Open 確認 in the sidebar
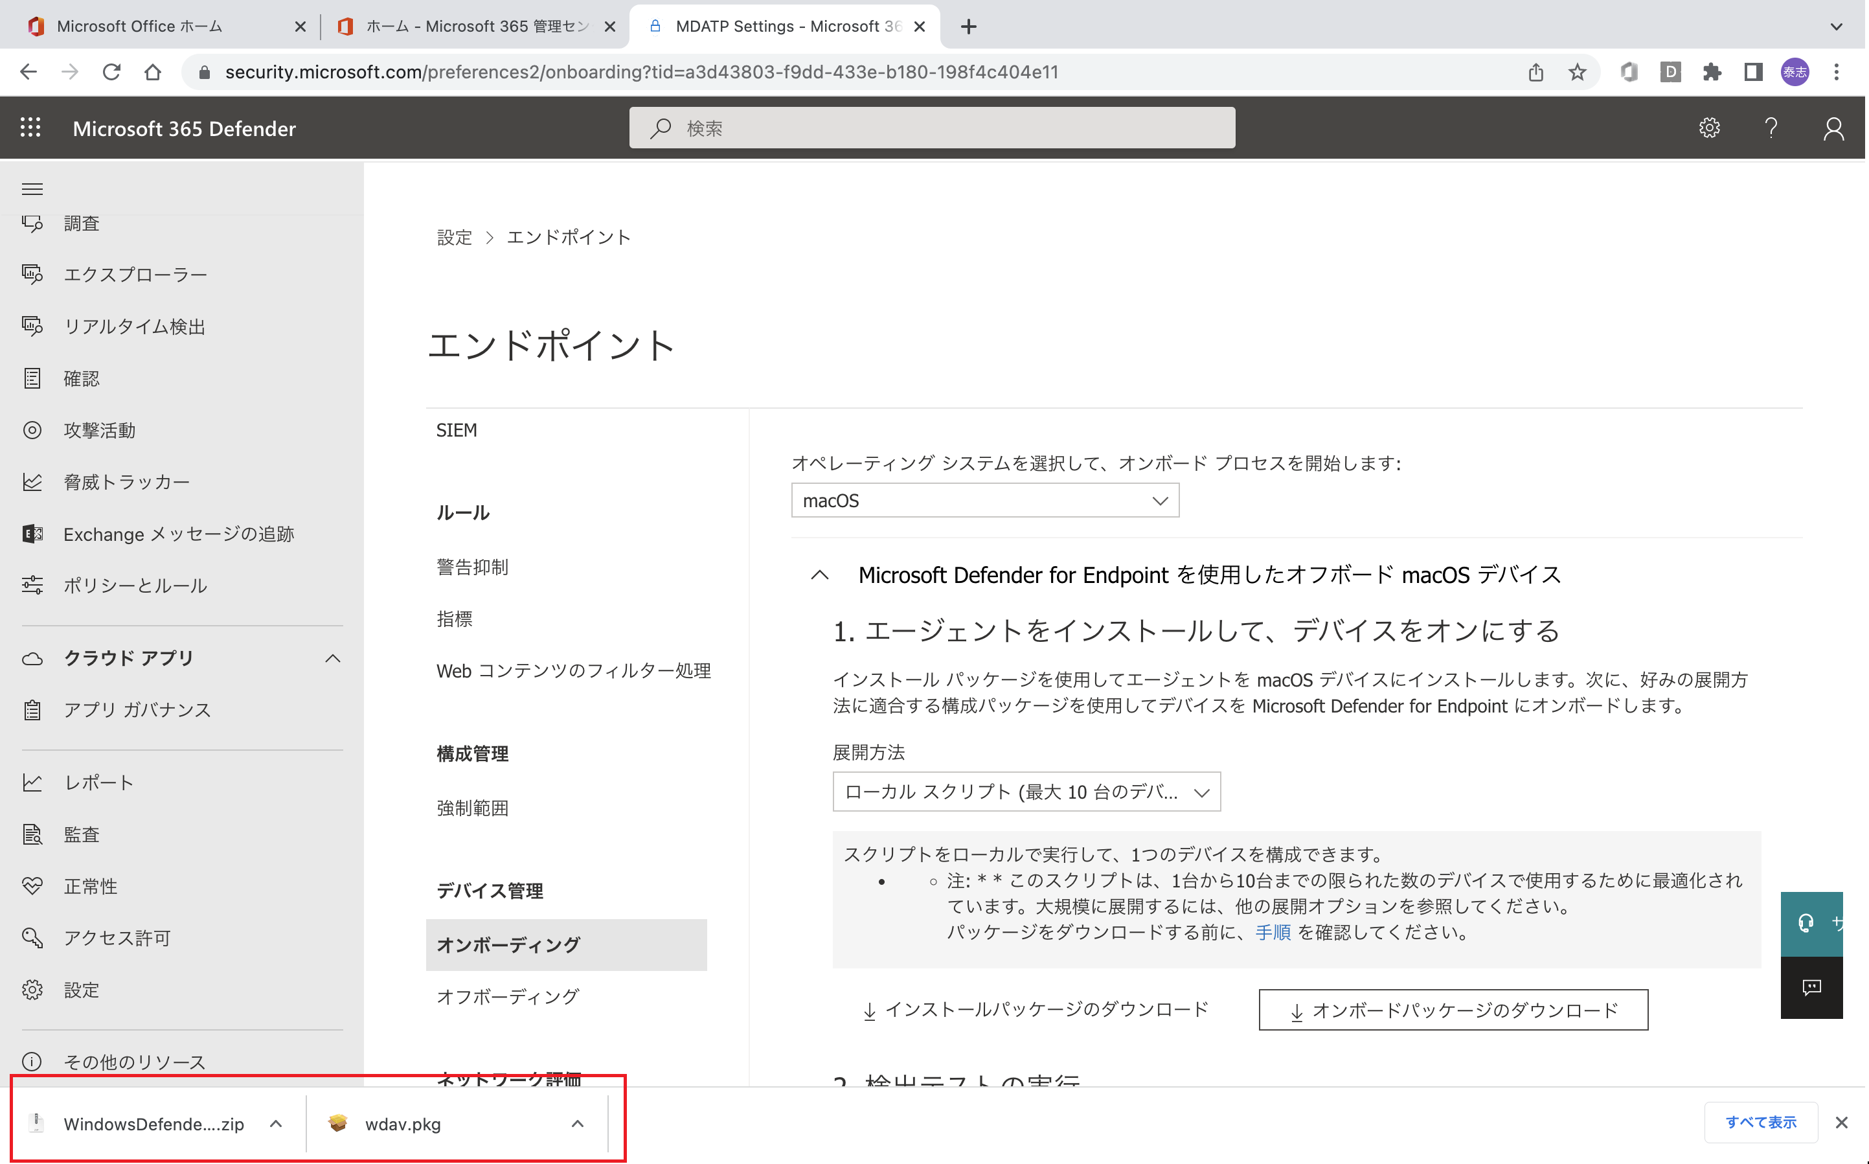 [82, 379]
